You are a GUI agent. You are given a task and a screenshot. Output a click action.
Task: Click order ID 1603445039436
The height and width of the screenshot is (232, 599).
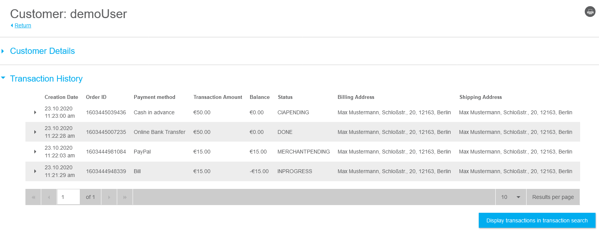pyautogui.click(x=106, y=112)
